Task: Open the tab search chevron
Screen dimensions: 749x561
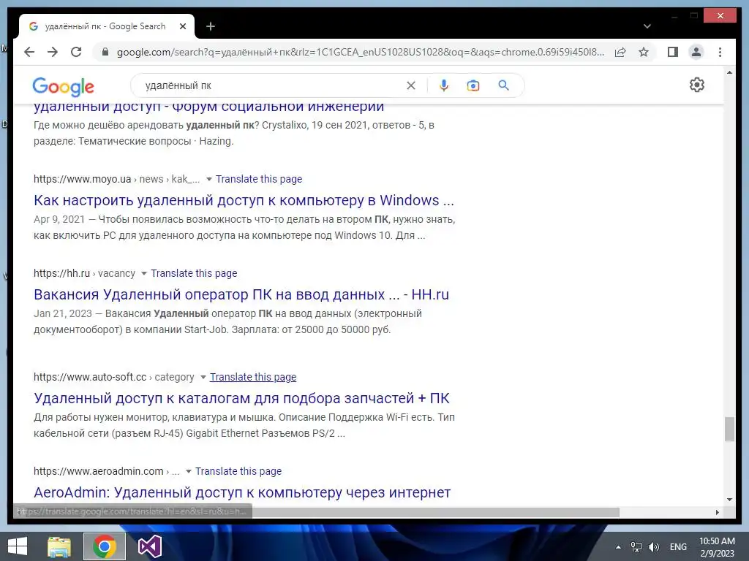Action: [x=647, y=26]
